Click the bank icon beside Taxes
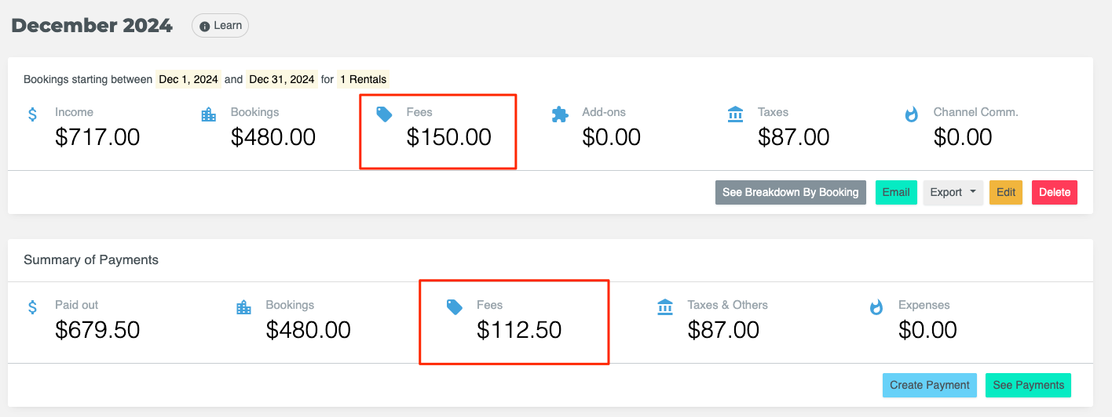 pyautogui.click(x=736, y=114)
